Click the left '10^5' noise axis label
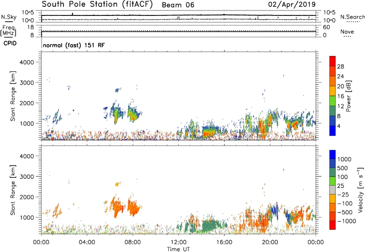The height and width of the screenshot is (252, 365). tap(28, 13)
